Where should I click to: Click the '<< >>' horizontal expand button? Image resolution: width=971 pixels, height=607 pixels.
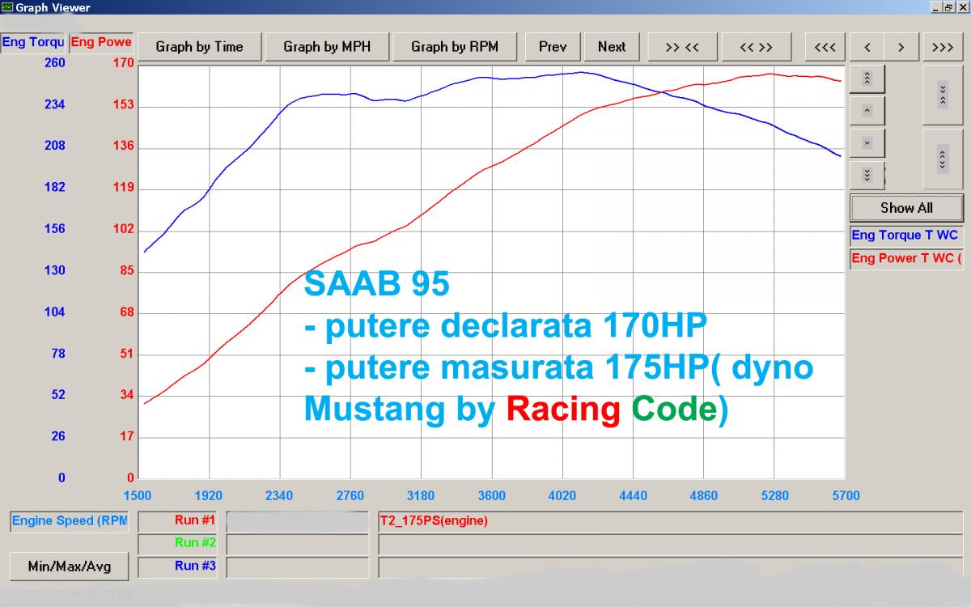pos(756,47)
